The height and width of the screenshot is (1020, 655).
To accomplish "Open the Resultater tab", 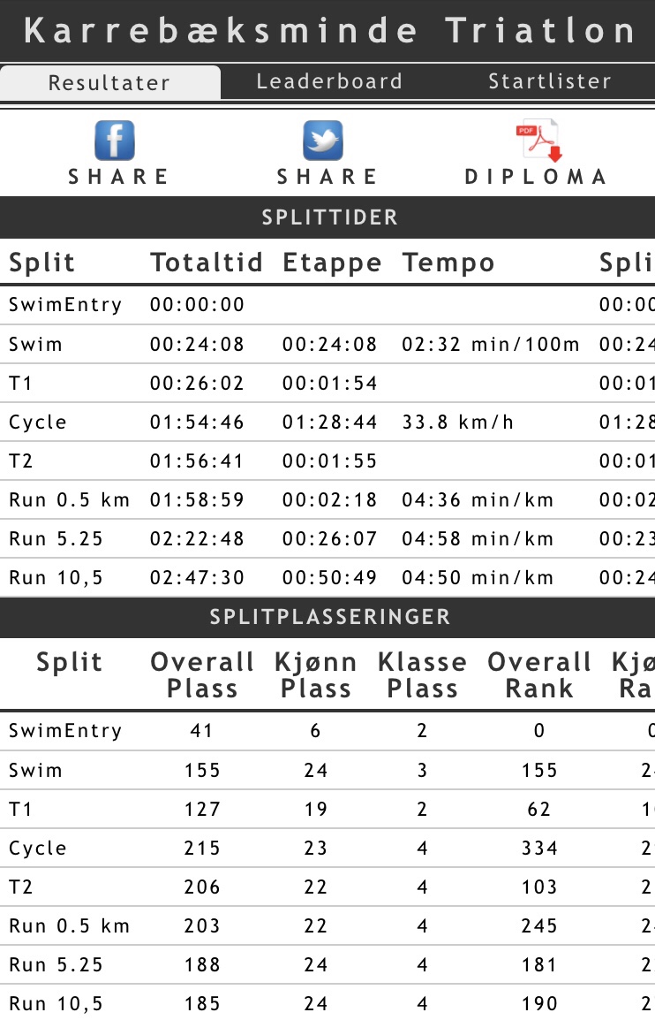I will (109, 83).
